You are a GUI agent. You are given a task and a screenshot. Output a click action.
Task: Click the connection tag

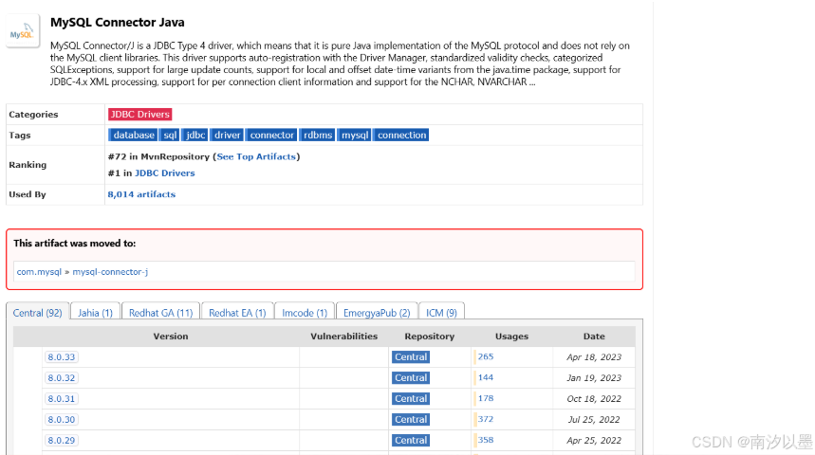click(401, 135)
